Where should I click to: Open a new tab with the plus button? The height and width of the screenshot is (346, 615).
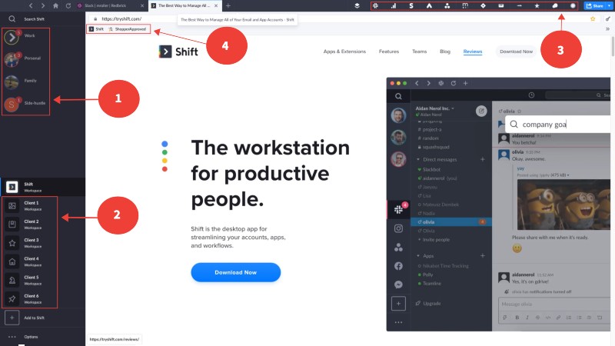[x=228, y=6]
